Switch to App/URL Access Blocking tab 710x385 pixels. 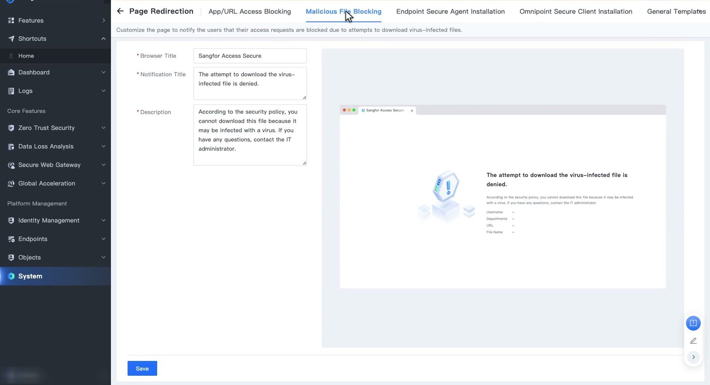250,12
